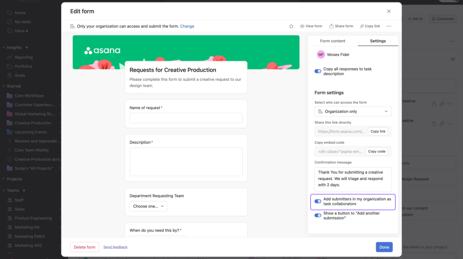Switch to the Form content tab
Image resolution: width=463 pixels, height=259 pixels.
click(x=332, y=41)
